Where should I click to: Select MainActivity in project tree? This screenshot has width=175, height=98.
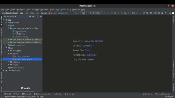coord(20,31)
